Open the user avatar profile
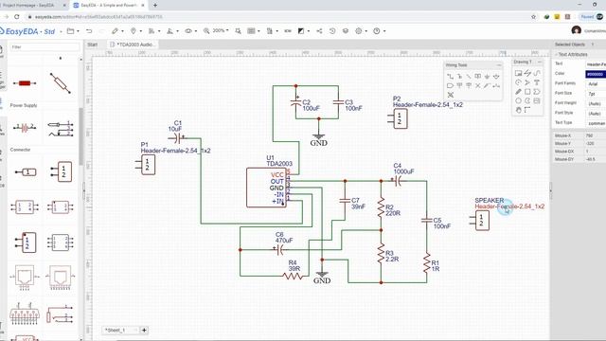606x341 pixels. click(577, 30)
